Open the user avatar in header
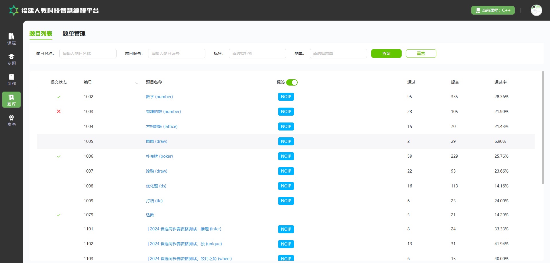550x263 pixels. (536, 11)
